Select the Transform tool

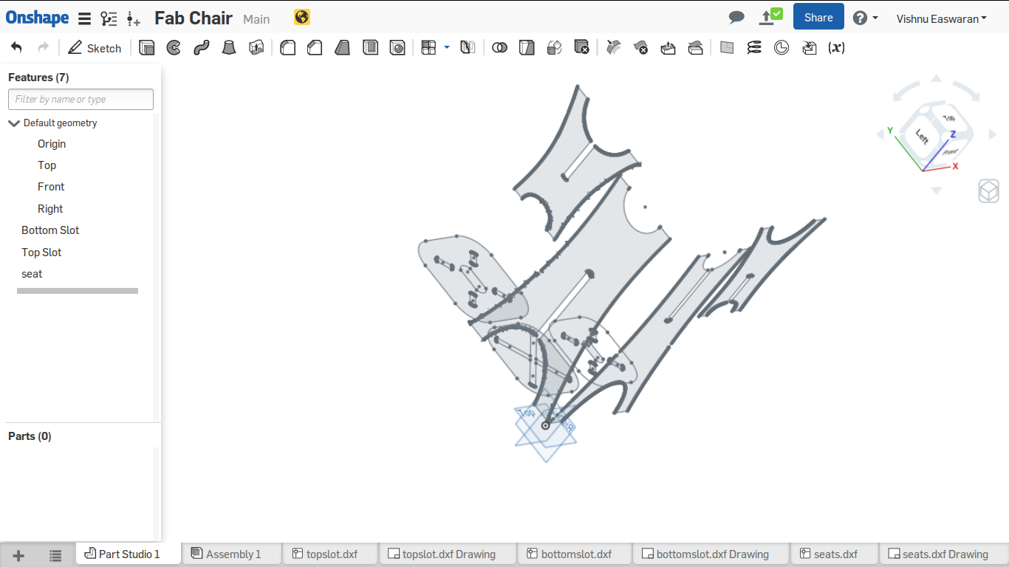[554, 48]
